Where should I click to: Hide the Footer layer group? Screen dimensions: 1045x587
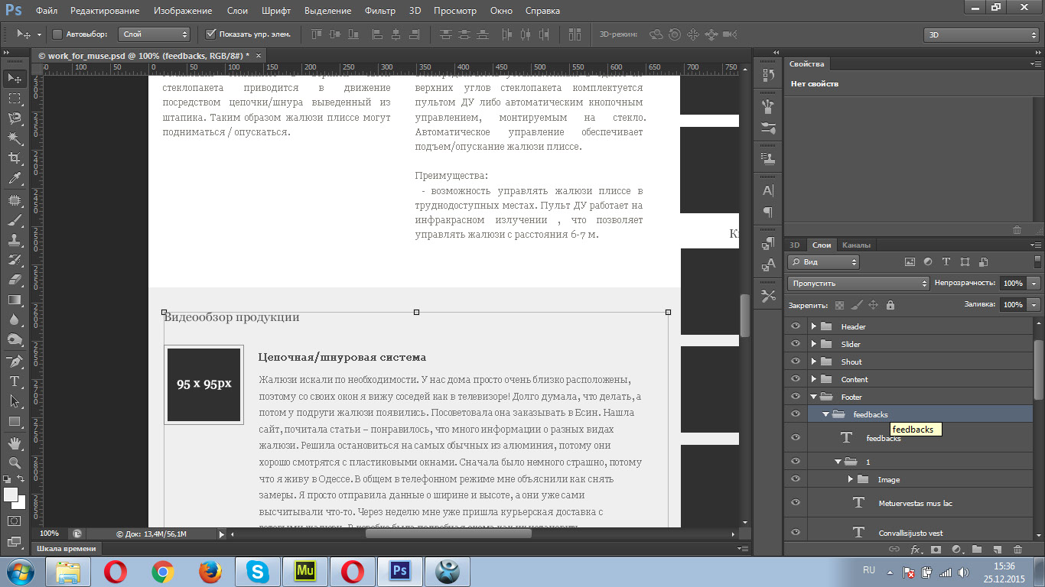(x=796, y=397)
